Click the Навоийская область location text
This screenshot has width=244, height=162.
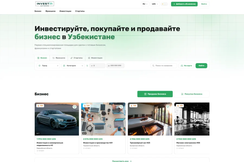[x=44, y=148]
